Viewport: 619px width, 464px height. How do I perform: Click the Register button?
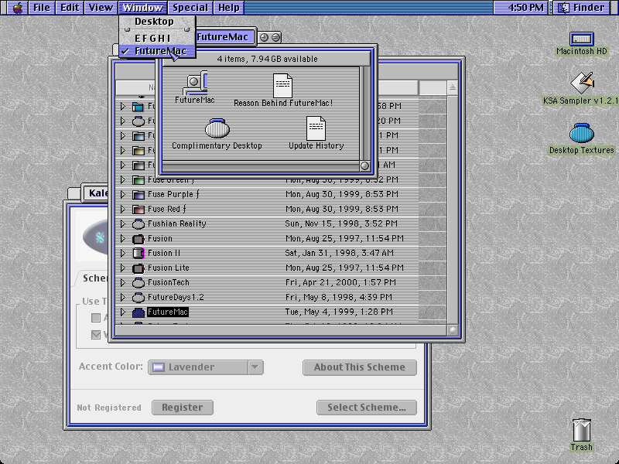(x=183, y=408)
